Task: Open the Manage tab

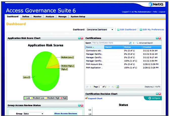Action: pyautogui.click(x=62, y=17)
